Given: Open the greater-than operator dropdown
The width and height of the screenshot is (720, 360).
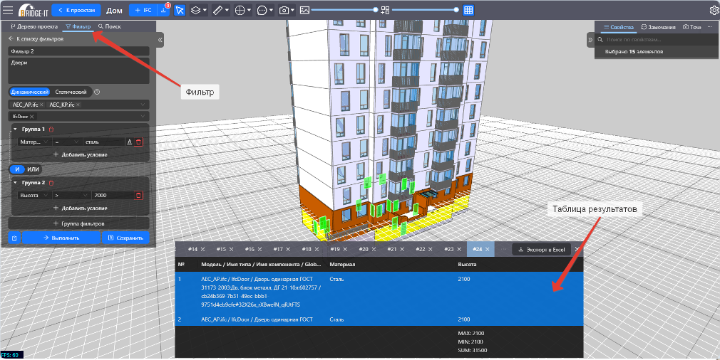Looking at the screenshot, I should pyautogui.click(x=71, y=195).
